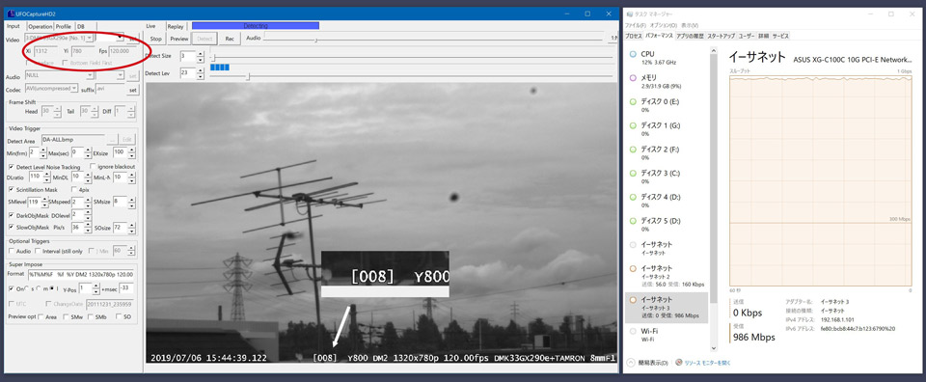Enable Audio optional trigger checkbox
Image resolution: width=926 pixels, height=382 pixels.
point(12,251)
